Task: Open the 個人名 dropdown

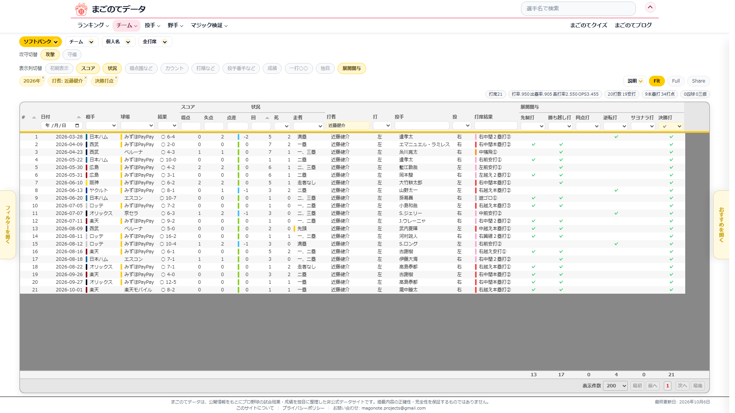Action: tap(118, 42)
